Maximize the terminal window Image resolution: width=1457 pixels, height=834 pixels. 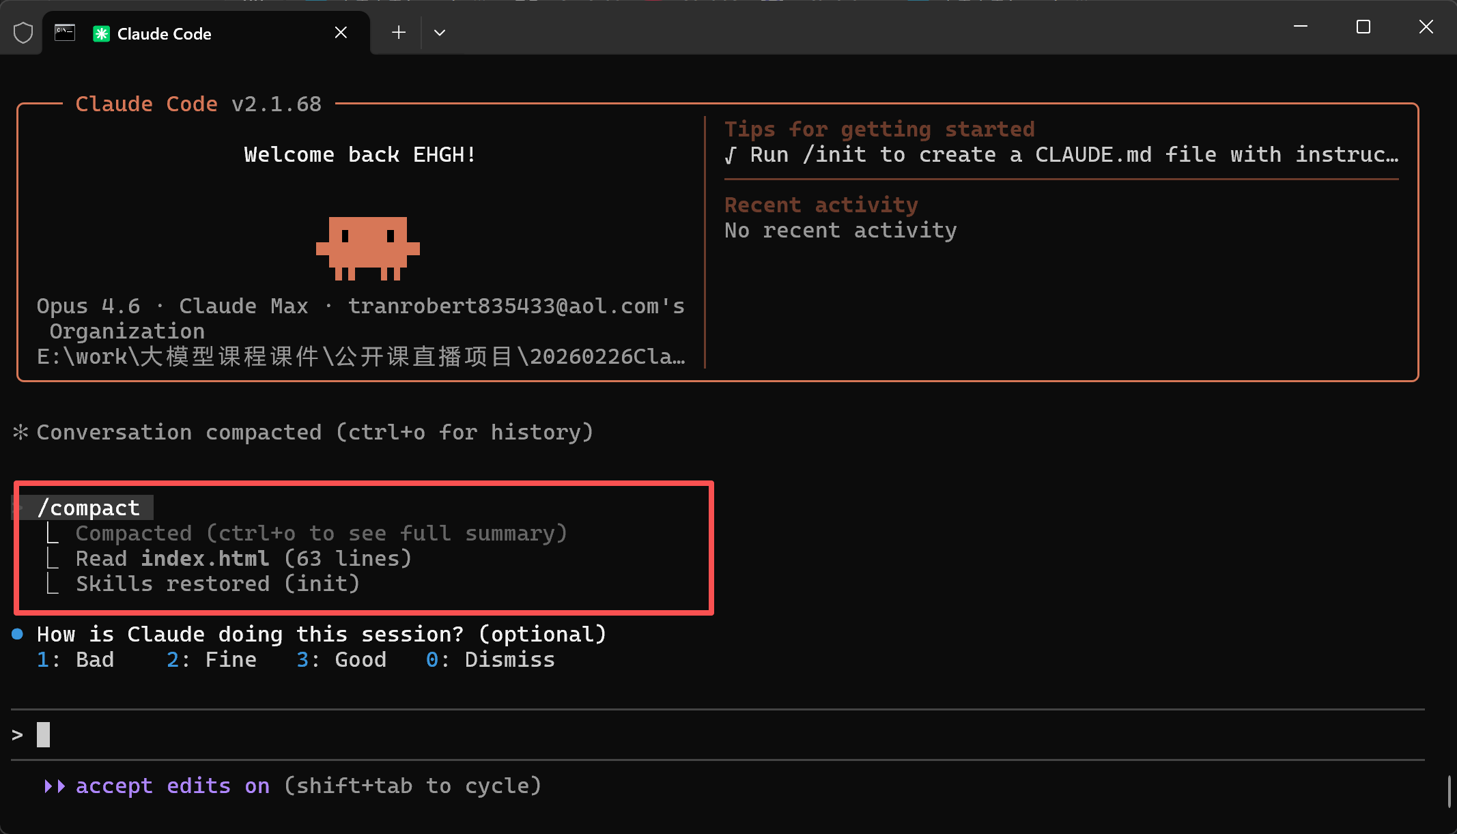pyautogui.click(x=1363, y=27)
